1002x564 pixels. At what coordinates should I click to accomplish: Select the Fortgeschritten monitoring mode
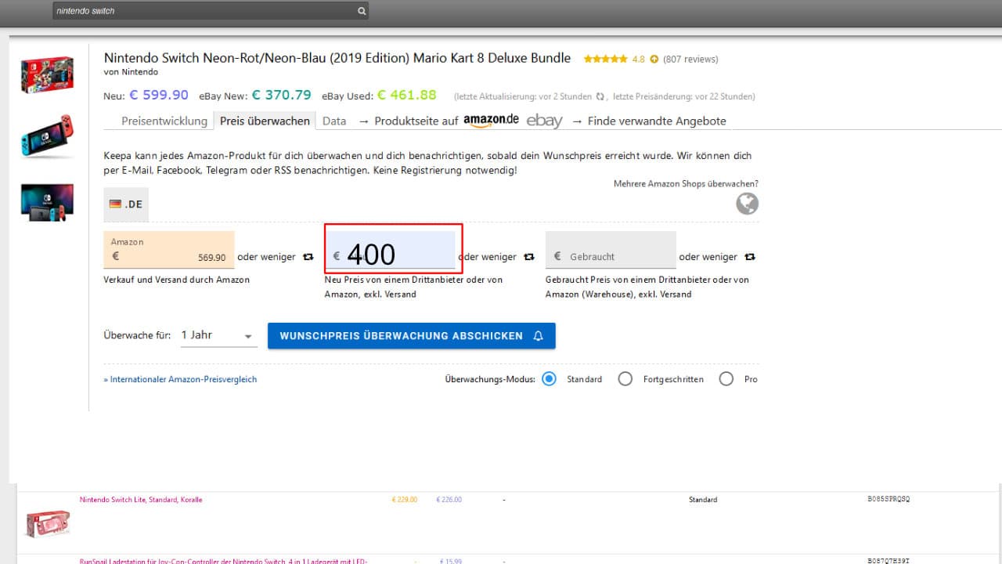point(625,379)
